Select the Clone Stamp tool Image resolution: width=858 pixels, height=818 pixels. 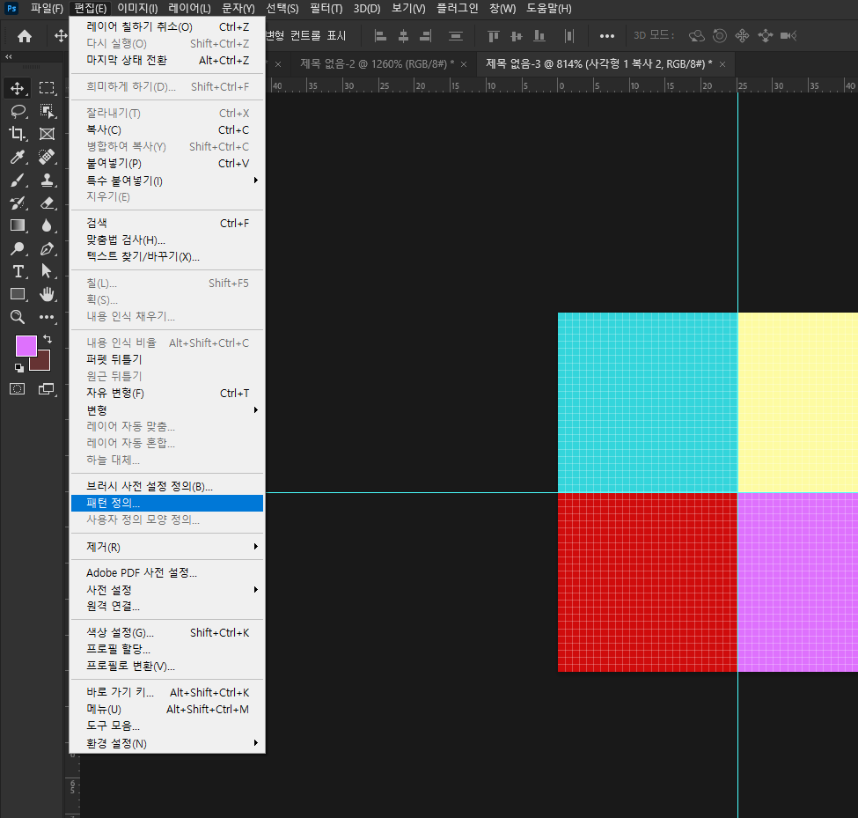point(47,181)
